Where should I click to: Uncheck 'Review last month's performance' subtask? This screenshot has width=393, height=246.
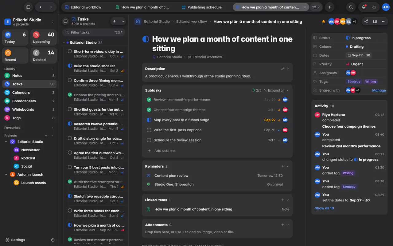point(149,100)
